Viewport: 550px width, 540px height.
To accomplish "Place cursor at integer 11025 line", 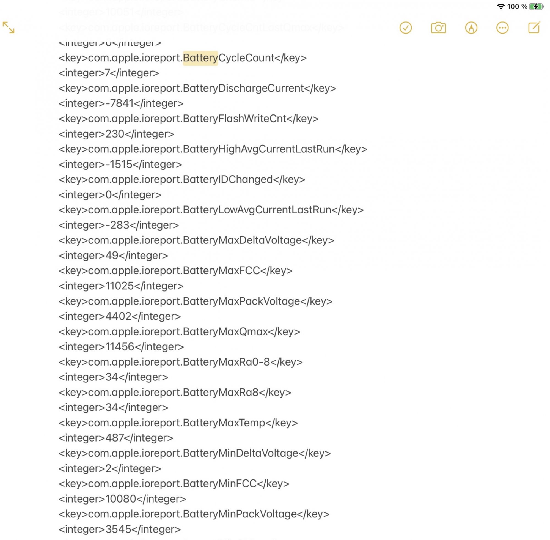I will point(121,286).
